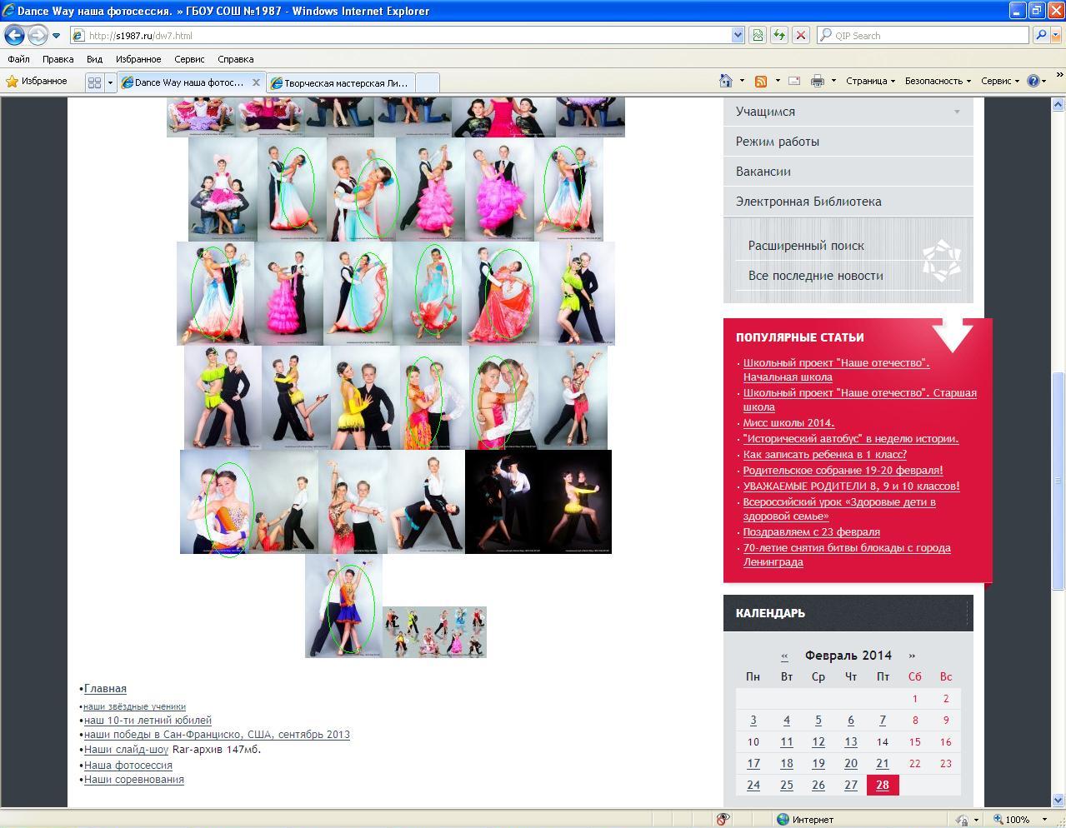The width and height of the screenshot is (1066, 828).
Task: Expand the tab list dropdown arrow
Action: tap(109, 82)
